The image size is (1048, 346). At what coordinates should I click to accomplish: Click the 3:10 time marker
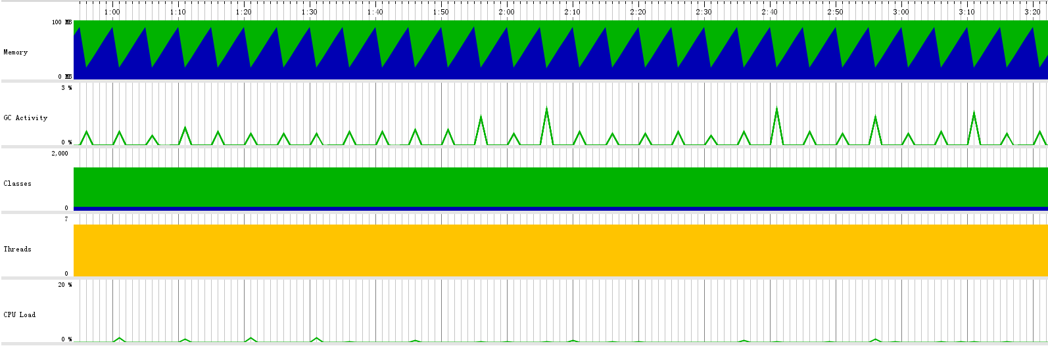(x=967, y=12)
